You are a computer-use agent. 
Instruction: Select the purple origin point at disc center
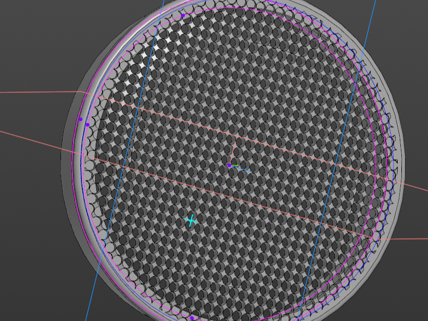point(229,165)
